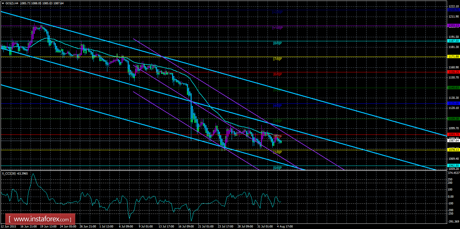
Task: Click the 374.4537 CCI scale maximum value
Action: [x=454, y=173]
